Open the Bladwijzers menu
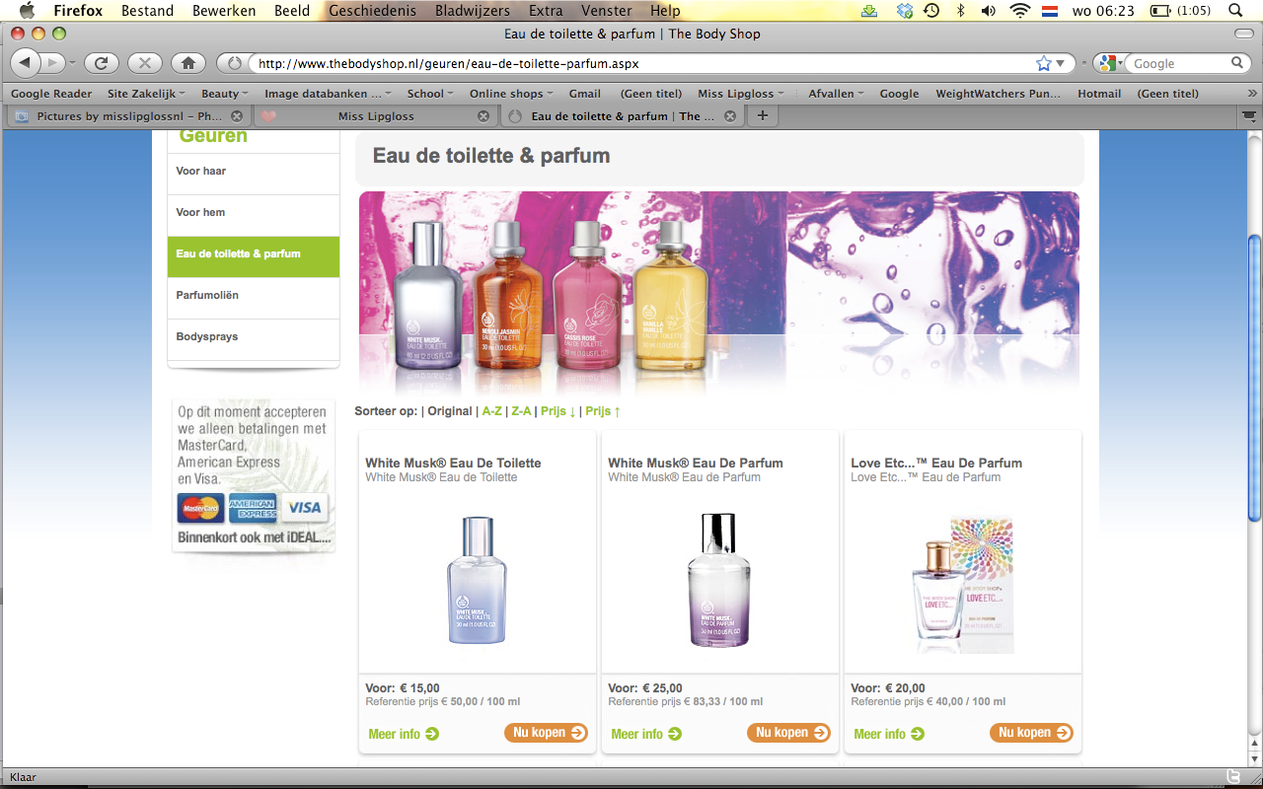This screenshot has height=789, width=1263. [x=473, y=11]
